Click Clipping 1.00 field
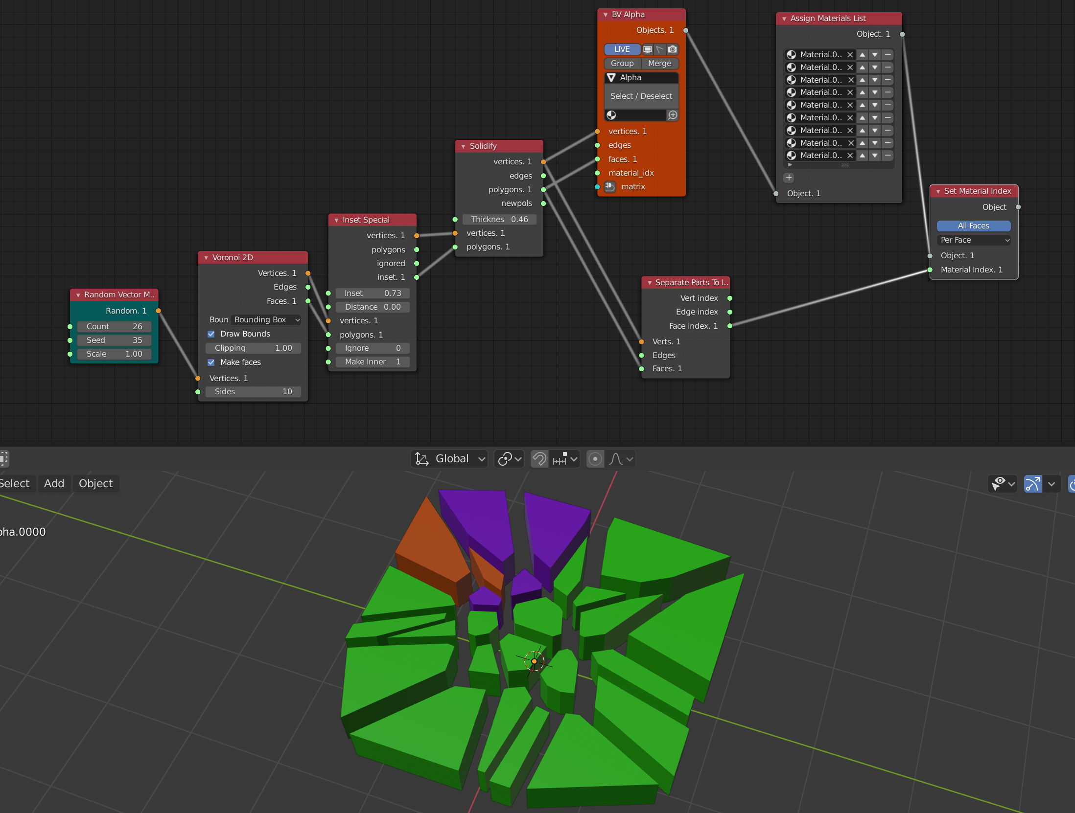The image size is (1075, 813). click(253, 348)
